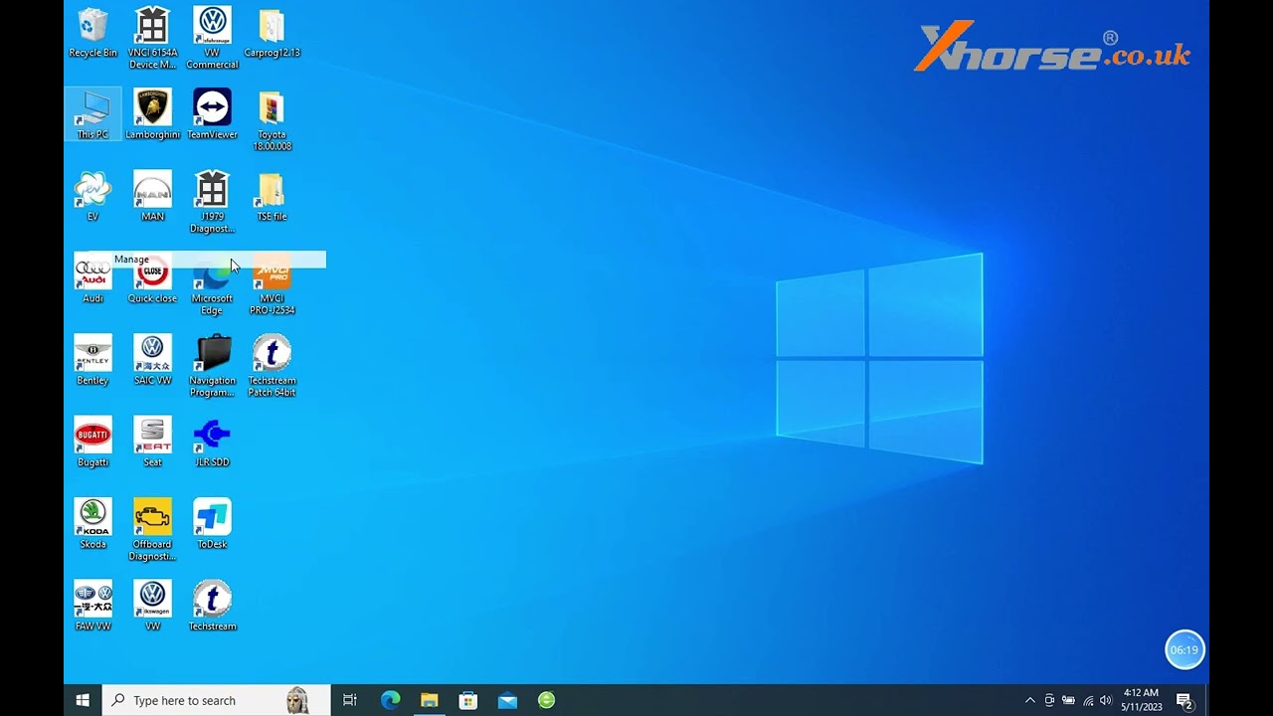1273x716 pixels.
Task: Open the Recycle Bin desktop icon
Action: pos(92,33)
